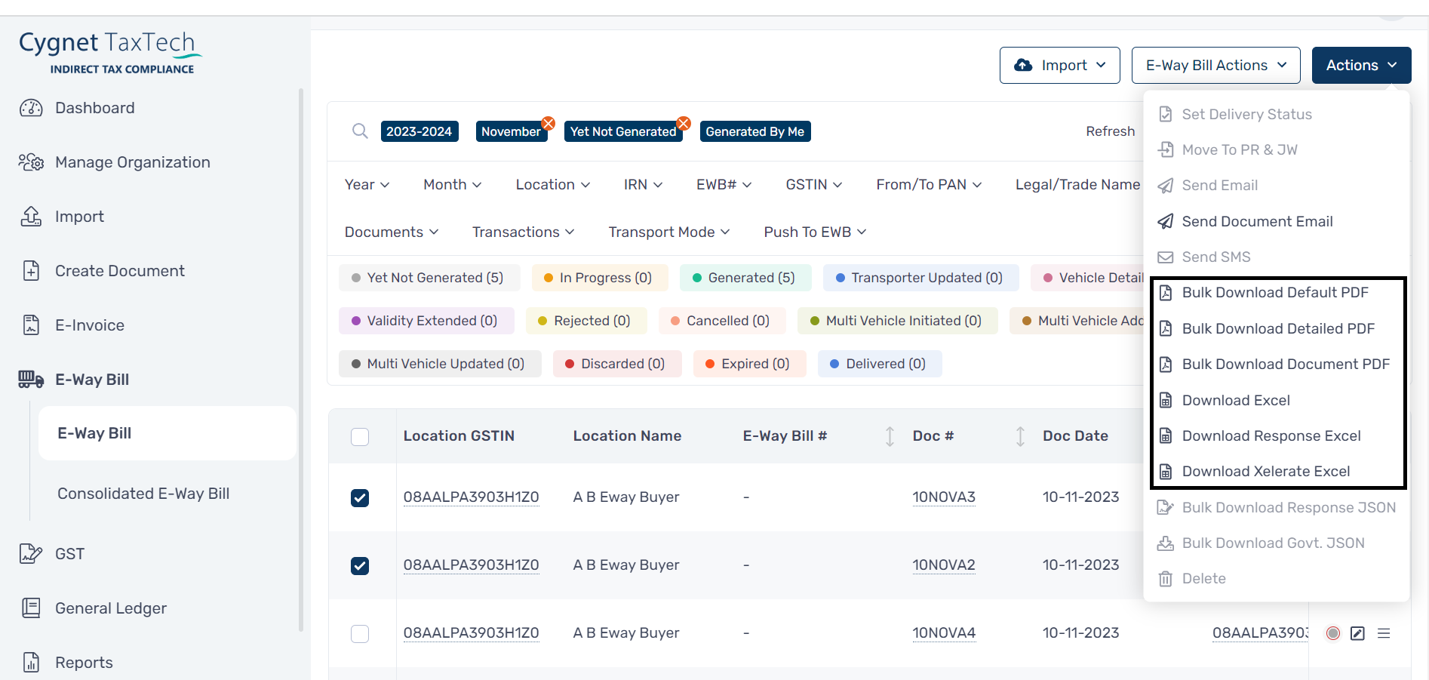The image size is (1429, 680).
Task: Click the Bulk Download Default PDF icon
Action: (x=1166, y=293)
